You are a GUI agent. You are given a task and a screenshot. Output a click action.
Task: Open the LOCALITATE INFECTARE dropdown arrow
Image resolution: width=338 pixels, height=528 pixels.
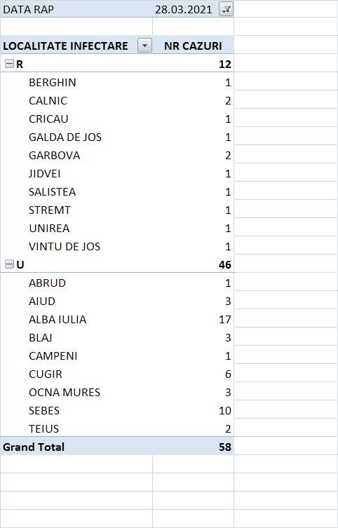point(145,46)
